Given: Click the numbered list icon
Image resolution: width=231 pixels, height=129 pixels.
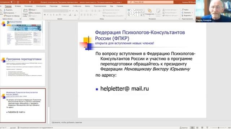Looking at the screenshot, I should (x=87, y=11).
